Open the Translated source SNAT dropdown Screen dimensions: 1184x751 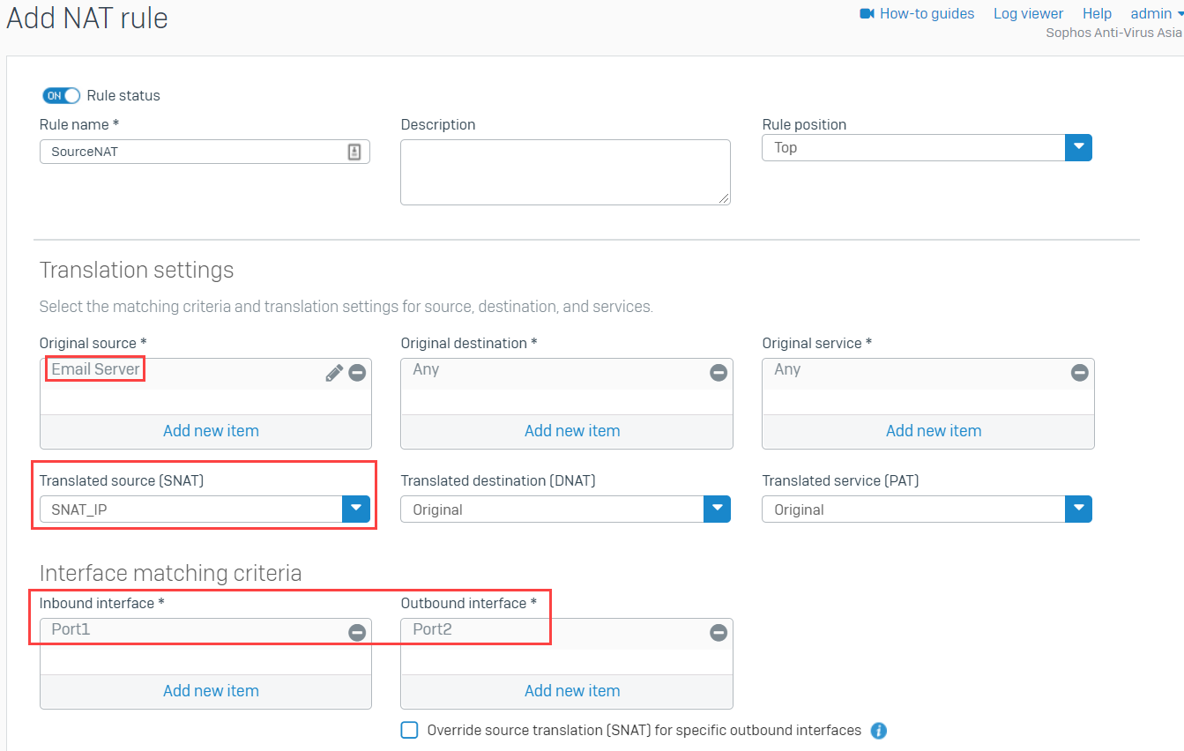click(356, 509)
